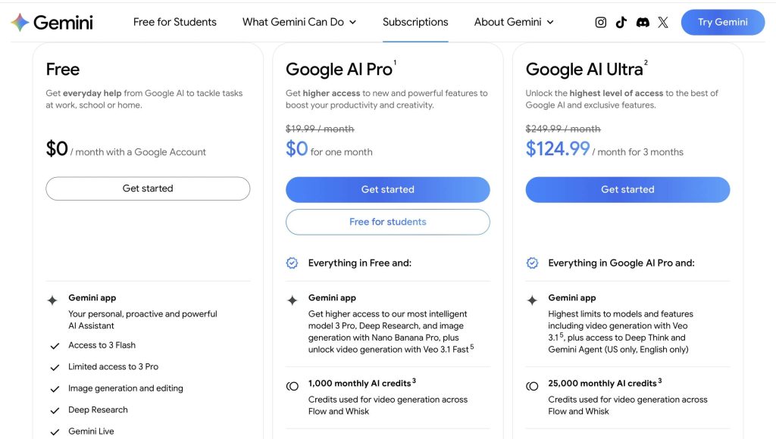Click the AI credits icon under Google AI Pro
Viewport: 776px width, 439px height.
(293, 386)
